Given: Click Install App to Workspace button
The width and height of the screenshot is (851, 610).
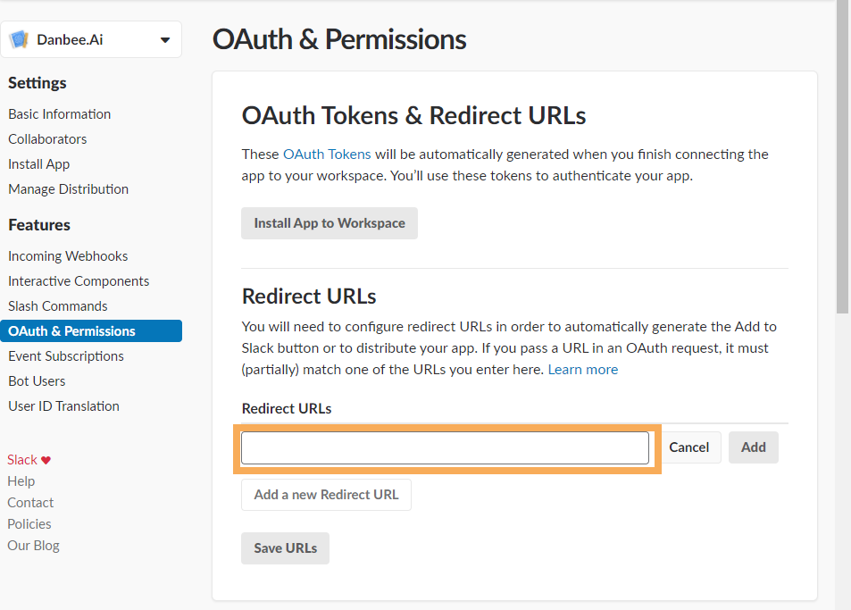Looking at the screenshot, I should coord(330,223).
